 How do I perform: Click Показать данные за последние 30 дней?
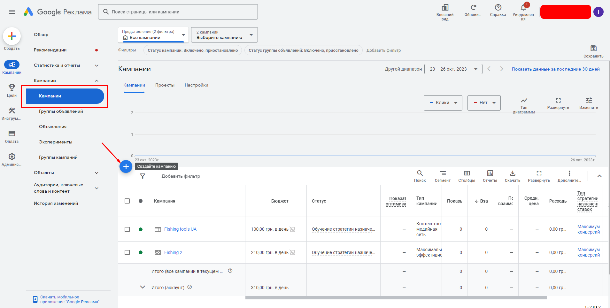[x=556, y=69]
